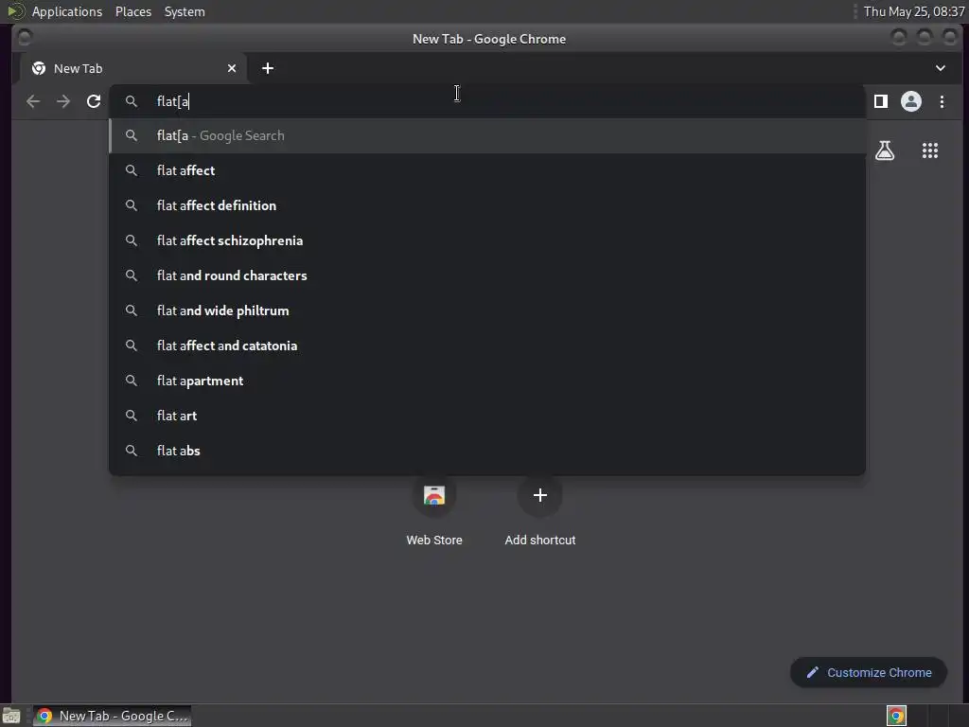The height and width of the screenshot is (727, 969).
Task: Close the New Tab tab
Action: tap(232, 68)
